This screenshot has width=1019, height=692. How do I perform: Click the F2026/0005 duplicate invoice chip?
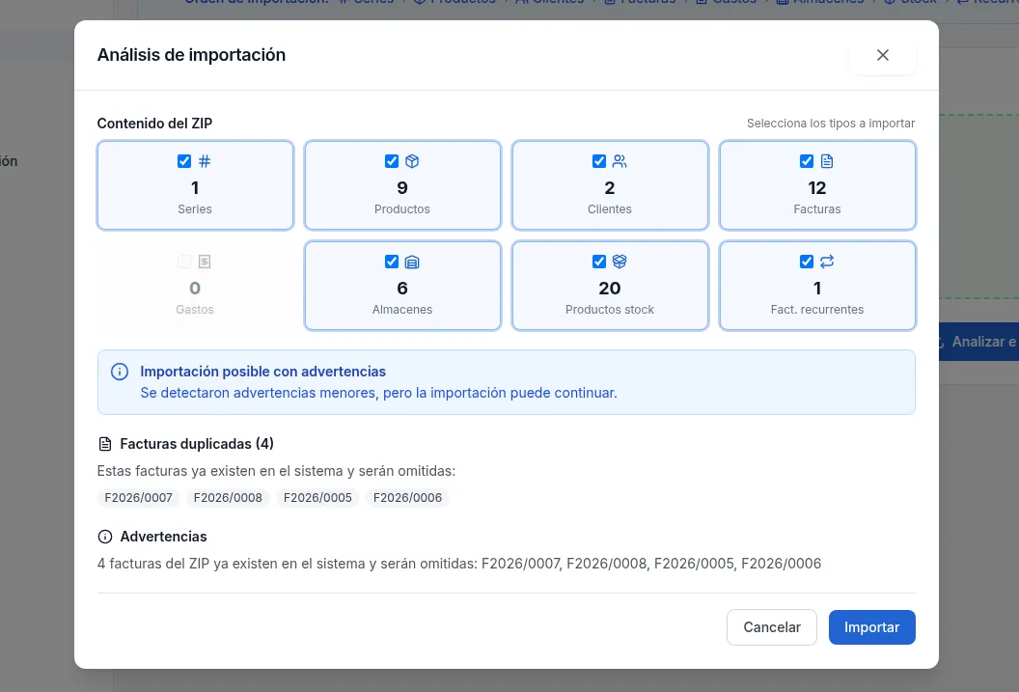(x=317, y=498)
